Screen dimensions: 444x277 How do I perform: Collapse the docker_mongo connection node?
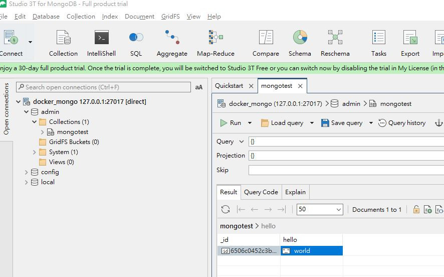tap(18, 101)
